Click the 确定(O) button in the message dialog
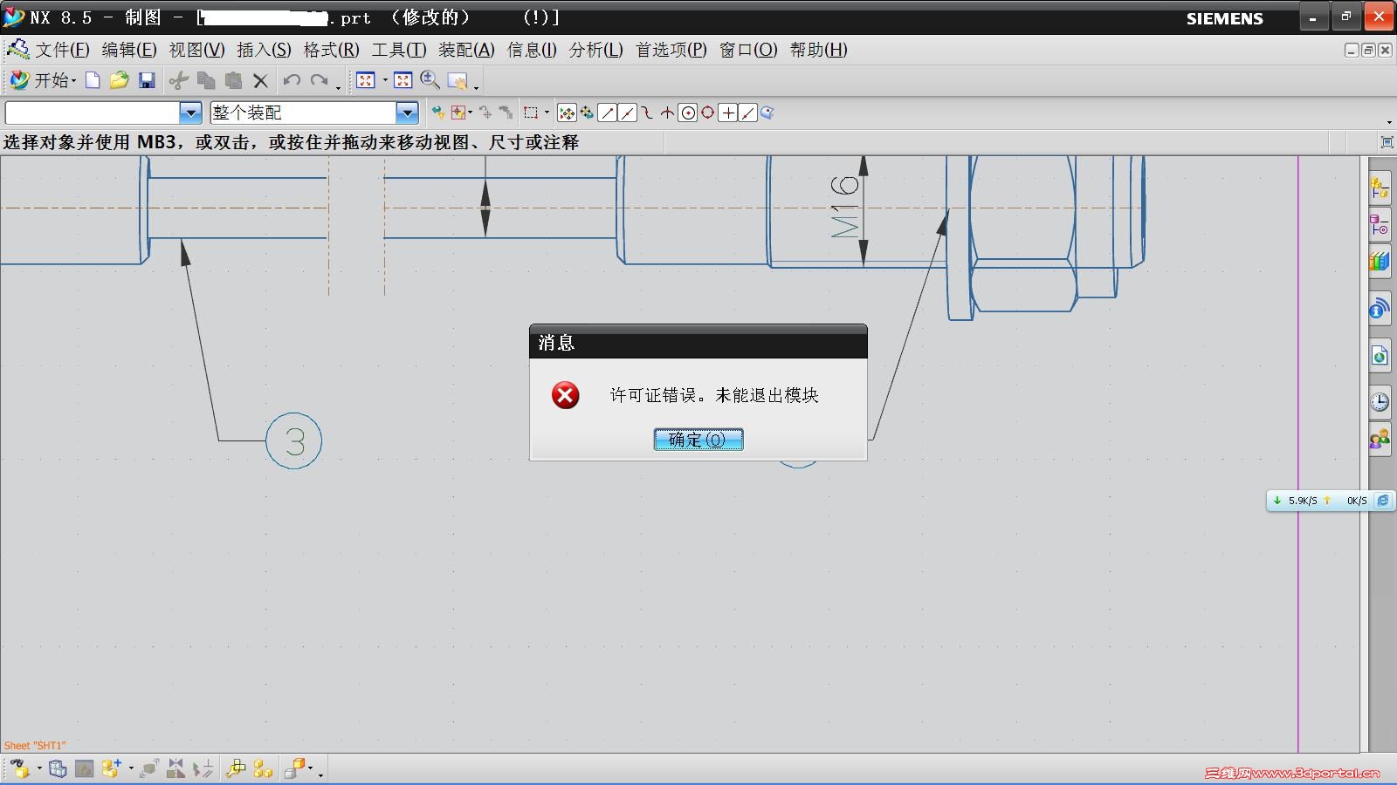 (x=698, y=440)
